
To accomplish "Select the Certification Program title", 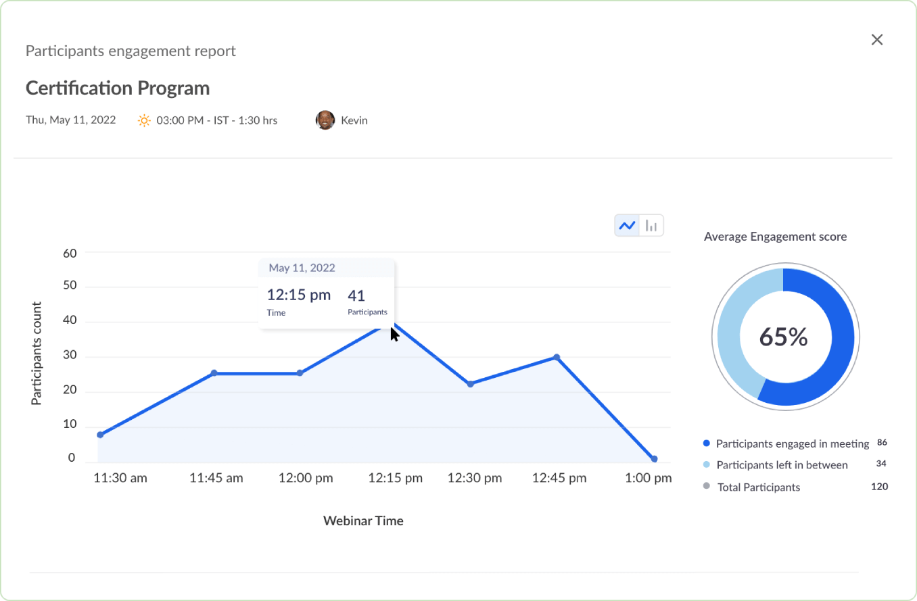I will [118, 88].
